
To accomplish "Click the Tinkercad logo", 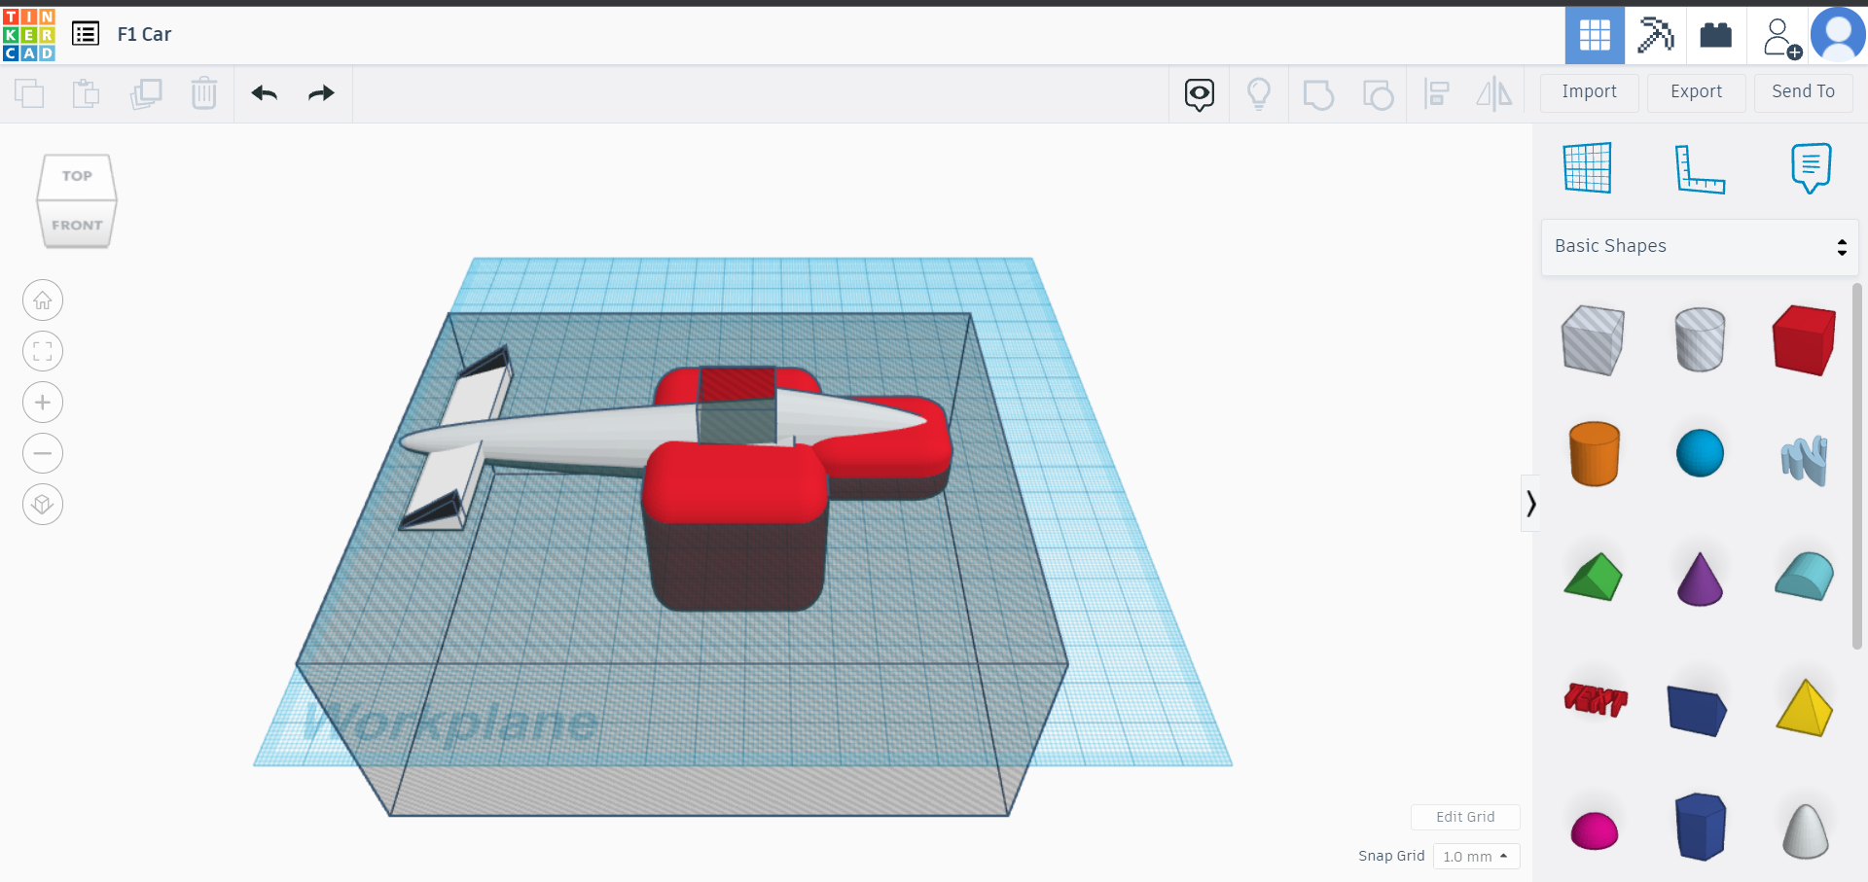I will (x=29, y=35).
